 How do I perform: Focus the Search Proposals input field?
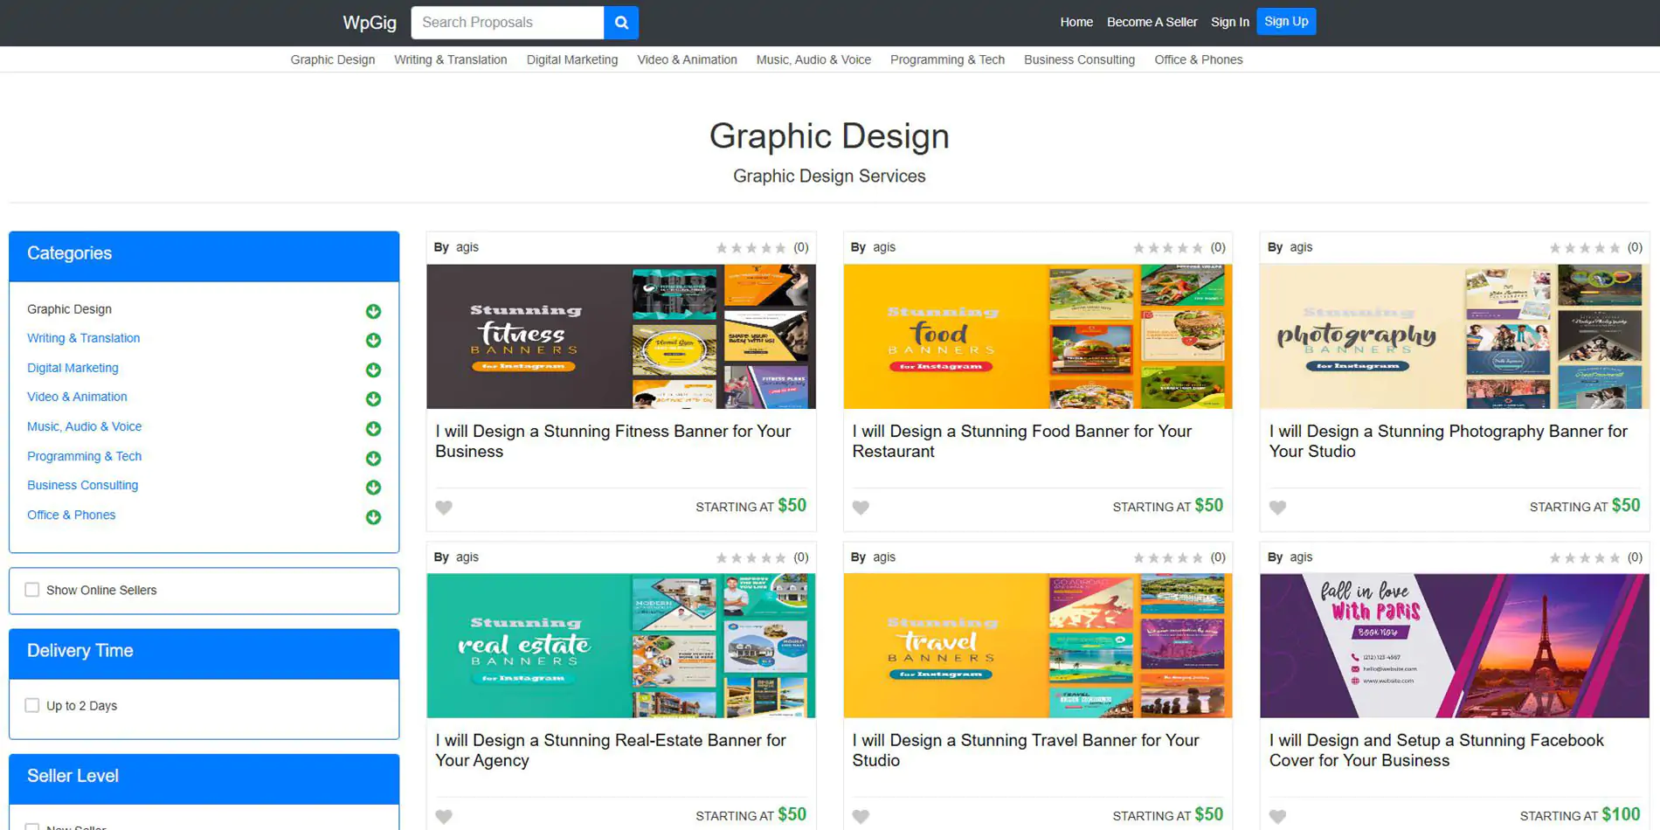tap(507, 23)
